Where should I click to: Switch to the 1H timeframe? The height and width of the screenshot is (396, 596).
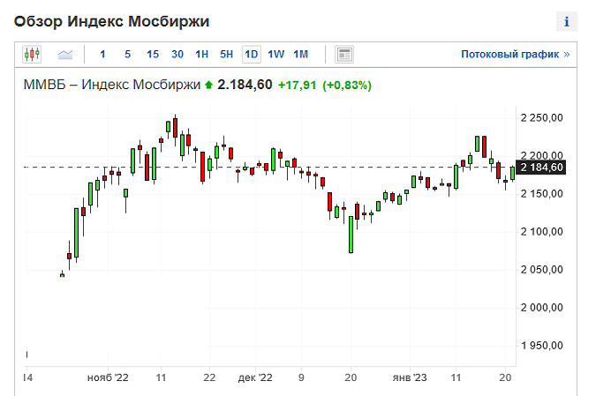tap(202, 55)
